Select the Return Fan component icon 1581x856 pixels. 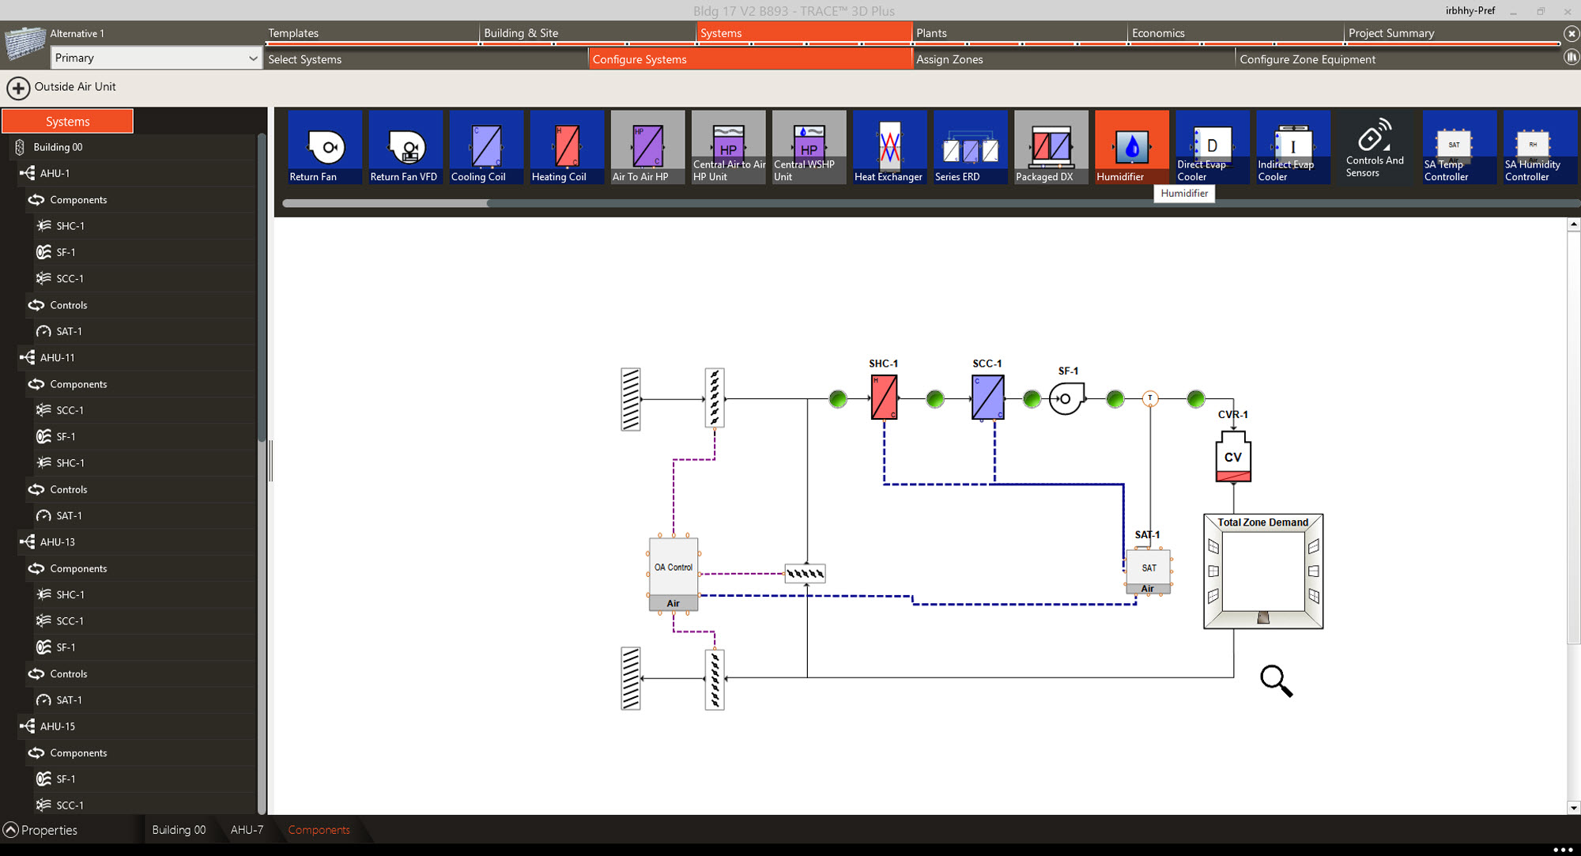(323, 146)
